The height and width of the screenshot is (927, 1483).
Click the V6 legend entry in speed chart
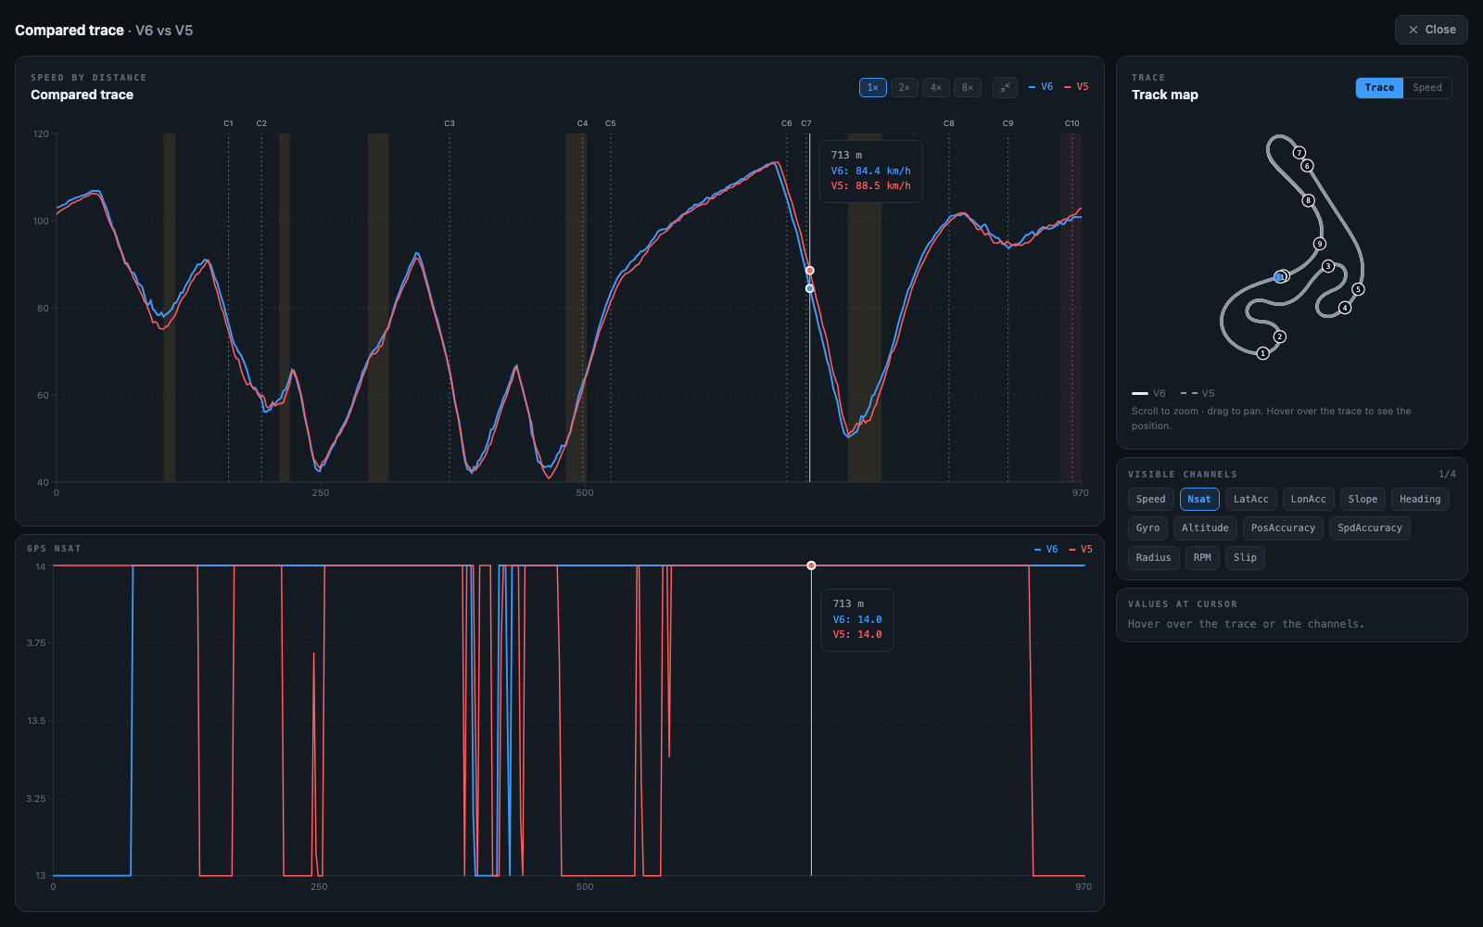1041,87
